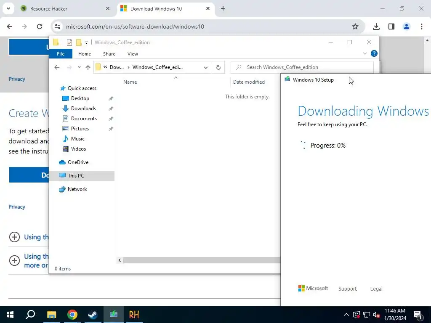Open site information icon in address bar

coord(57,26)
